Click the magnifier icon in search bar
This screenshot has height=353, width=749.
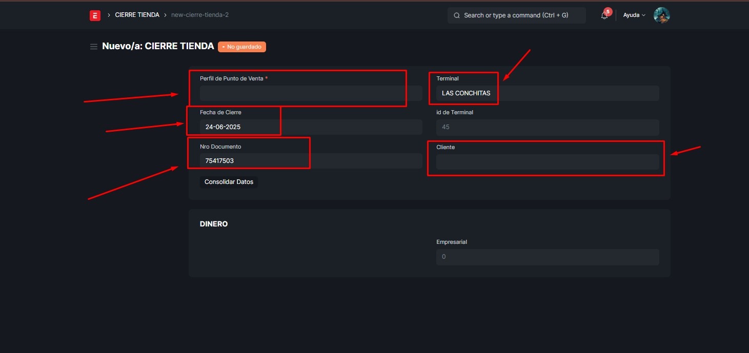click(456, 15)
